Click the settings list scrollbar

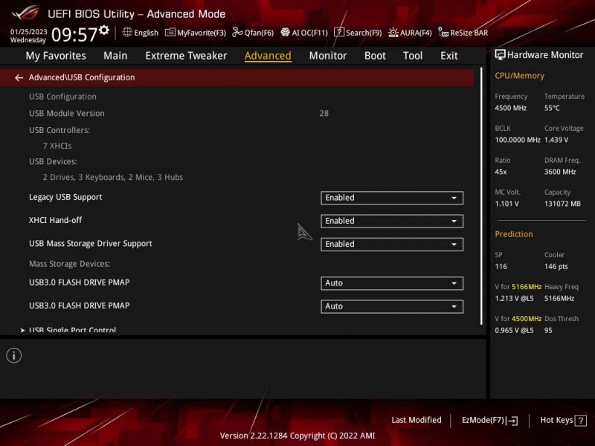tap(481, 196)
